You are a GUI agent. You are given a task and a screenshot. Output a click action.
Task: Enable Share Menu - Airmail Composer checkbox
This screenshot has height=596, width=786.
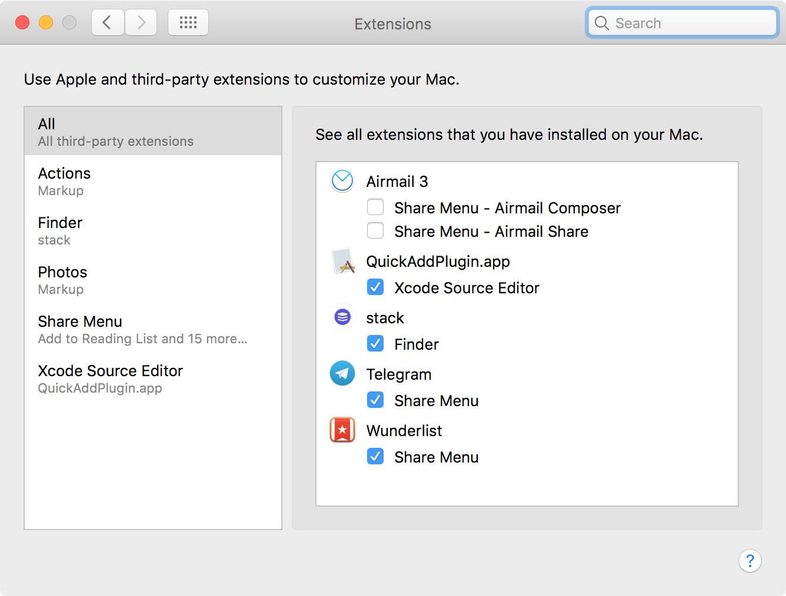[375, 207]
